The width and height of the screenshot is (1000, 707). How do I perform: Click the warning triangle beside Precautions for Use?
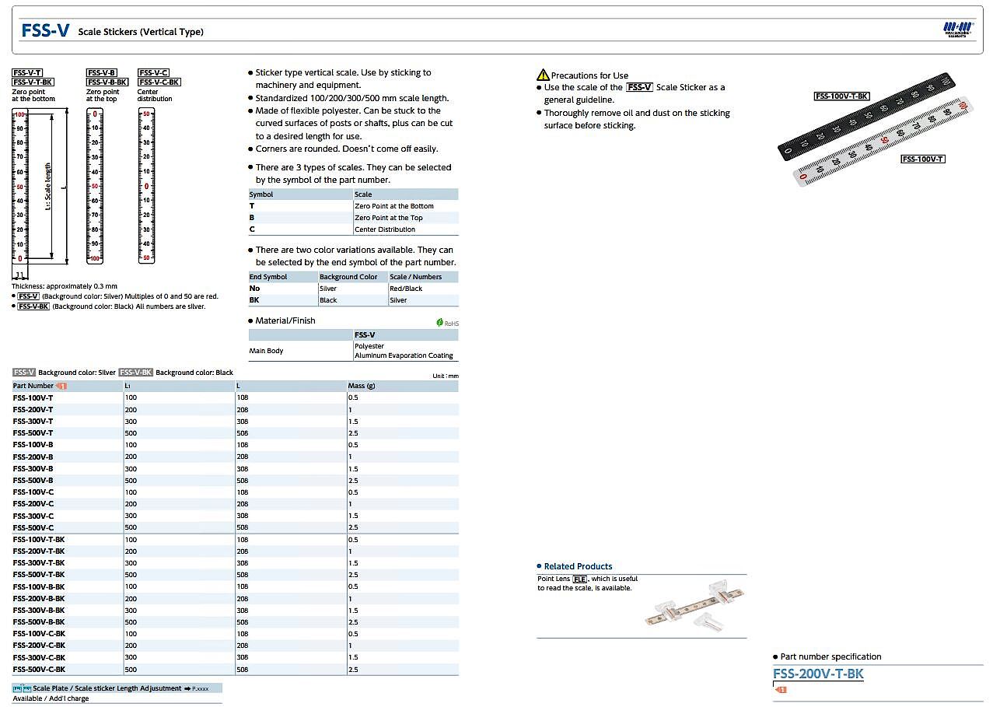pos(543,75)
